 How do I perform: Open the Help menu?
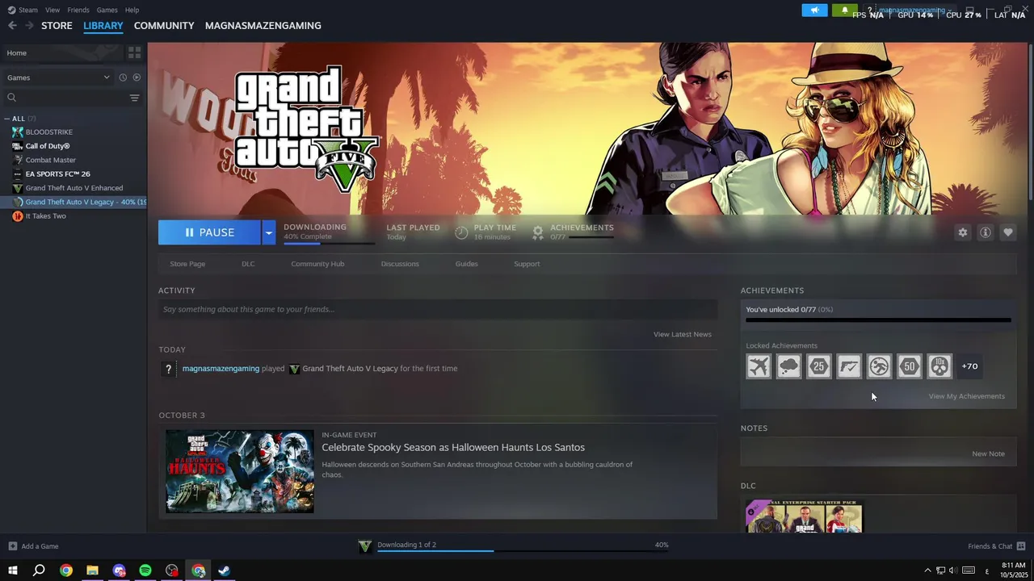click(132, 10)
